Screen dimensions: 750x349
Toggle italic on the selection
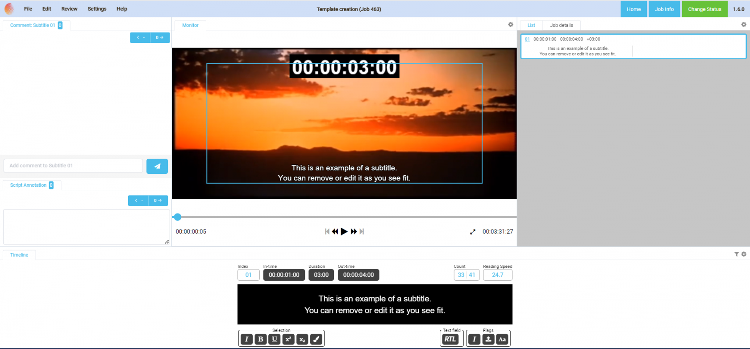[246, 339]
